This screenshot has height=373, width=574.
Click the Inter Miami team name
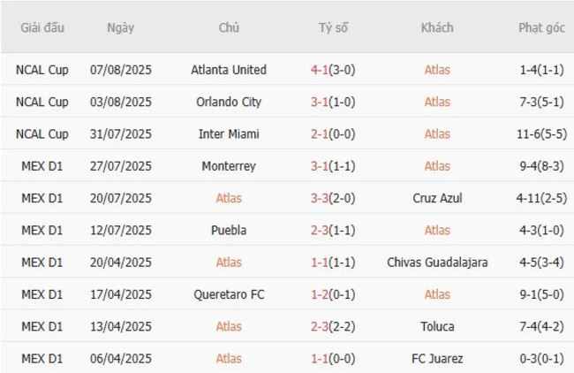(229, 134)
